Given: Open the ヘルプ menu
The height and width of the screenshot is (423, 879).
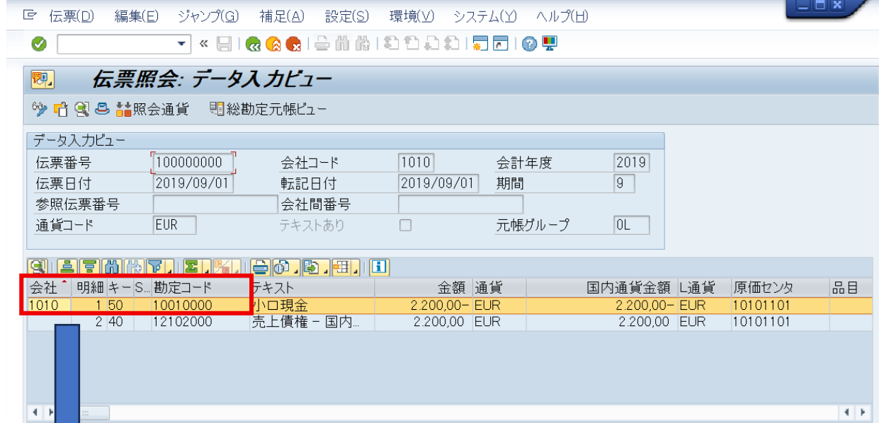Looking at the screenshot, I should coord(562,16).
